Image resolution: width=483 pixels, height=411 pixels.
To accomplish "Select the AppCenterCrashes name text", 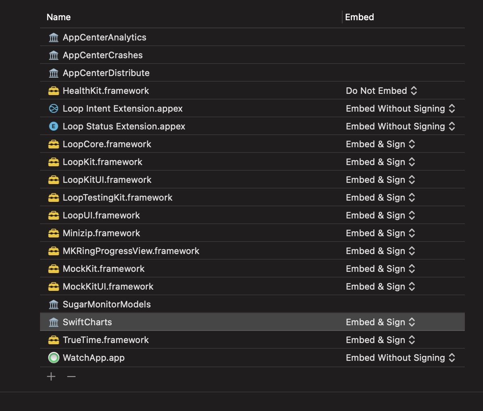I will click(103, 55).
